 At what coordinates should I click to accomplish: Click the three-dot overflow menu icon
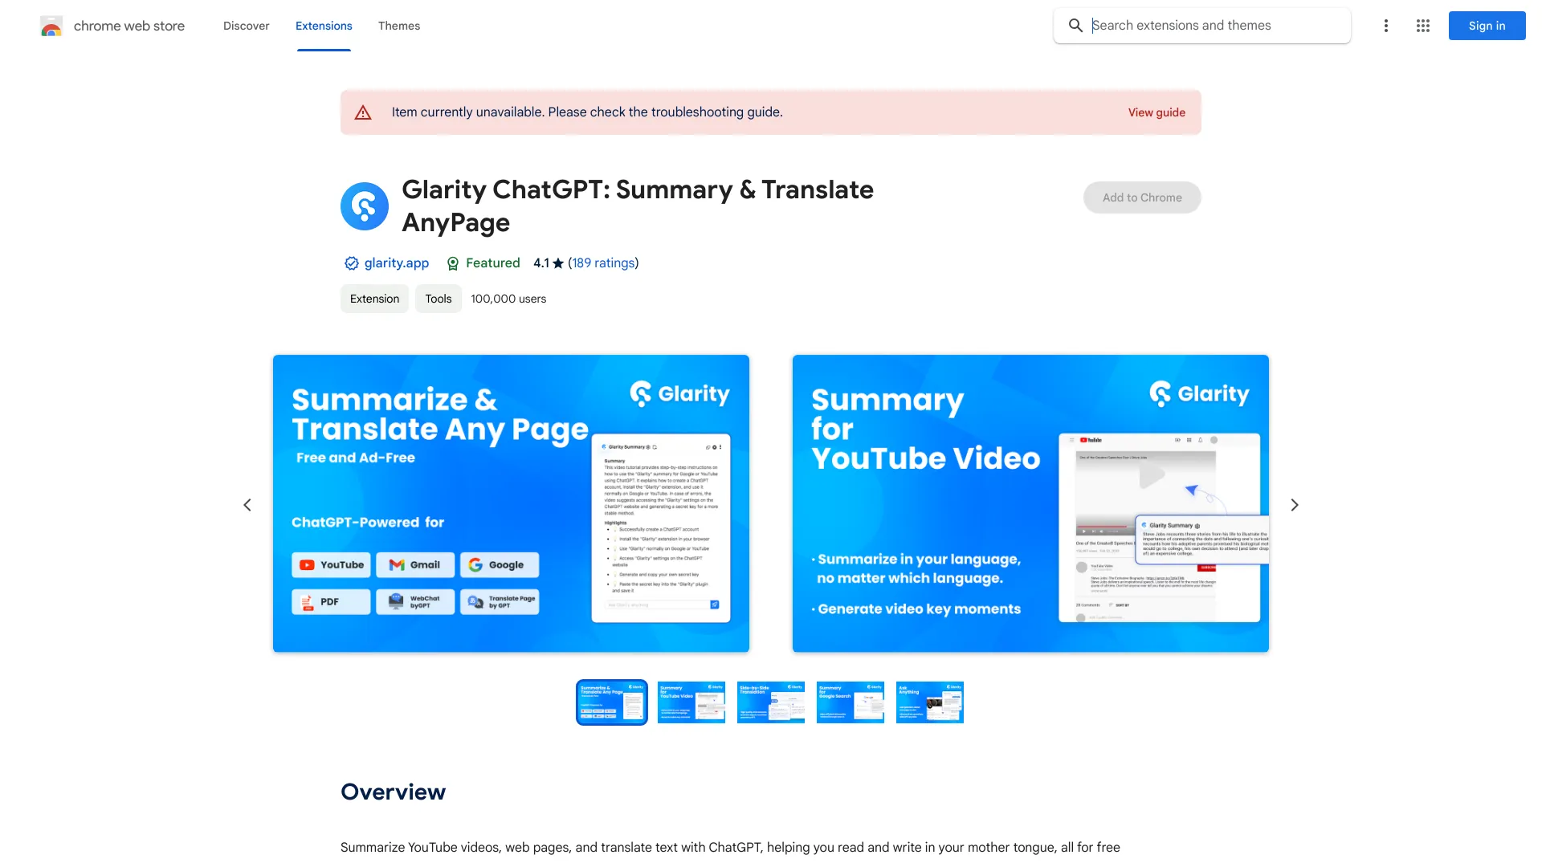(x=1385, y=26)
